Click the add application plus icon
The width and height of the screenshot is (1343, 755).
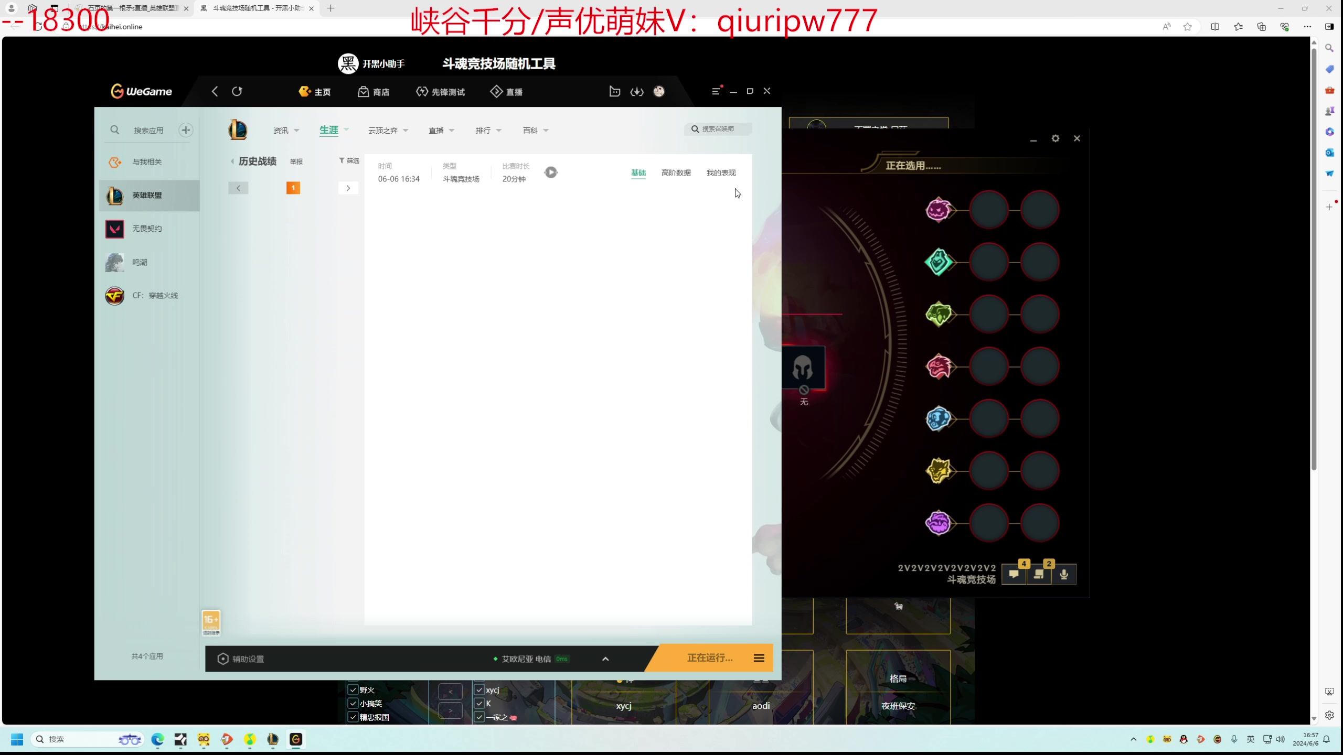186,130
